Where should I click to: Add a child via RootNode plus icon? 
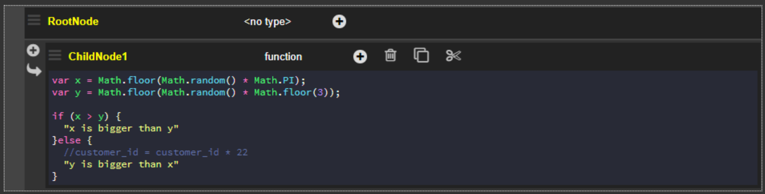pyautogui.click(x=339, y=21)
